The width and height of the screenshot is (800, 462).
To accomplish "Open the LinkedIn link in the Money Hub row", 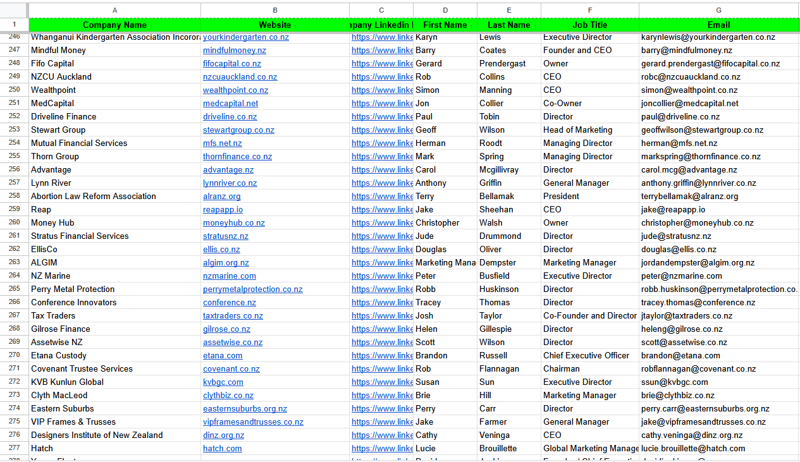I will [382, 223].
